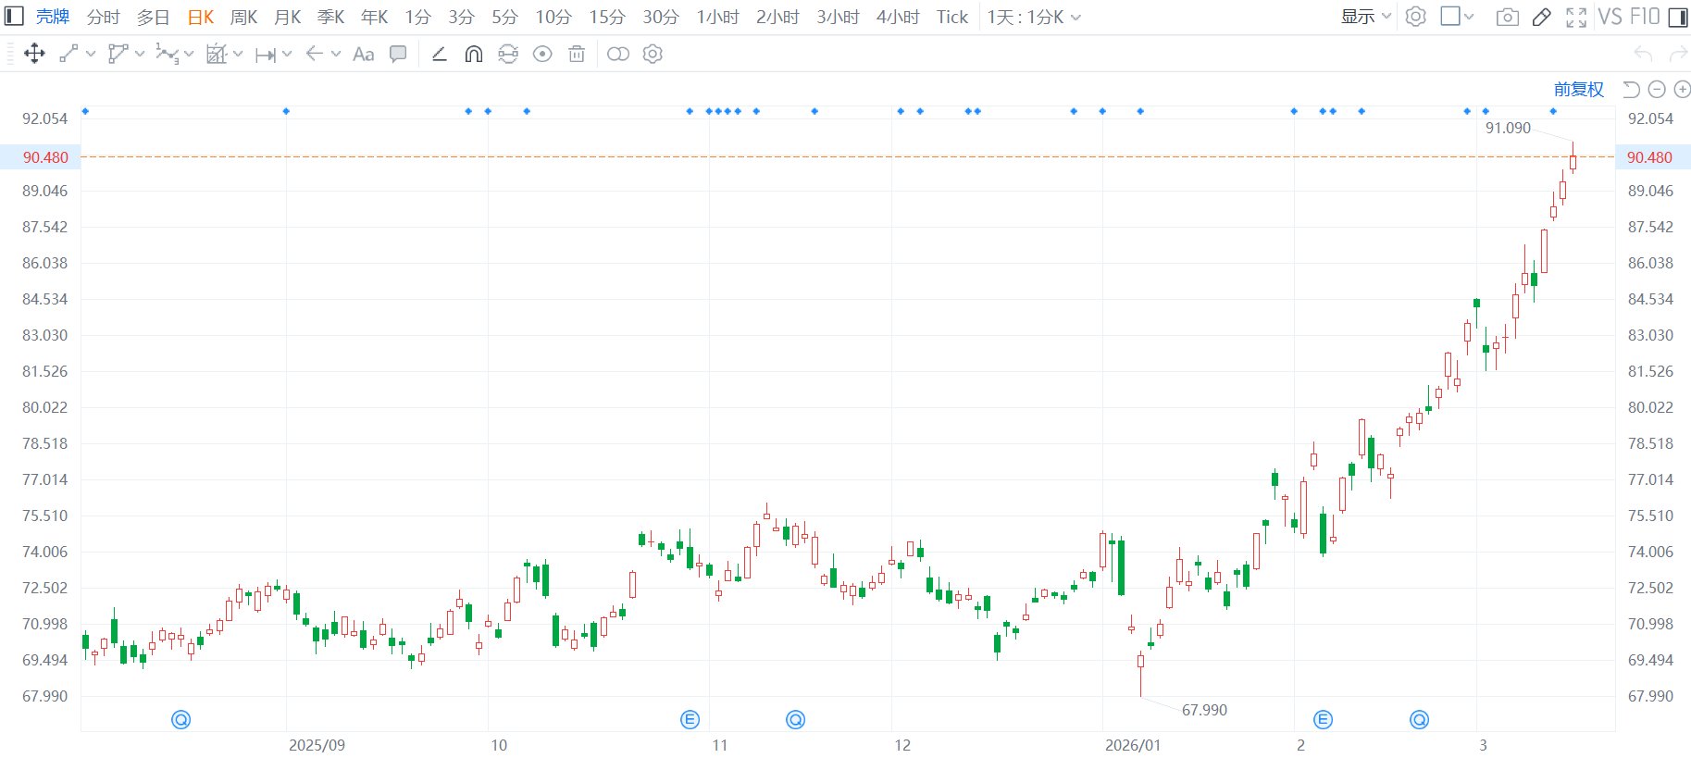This screenshot has height=758, width=1691.
Task: Open the 1天:1分K interval dropdown
Action: (1033, 17)
